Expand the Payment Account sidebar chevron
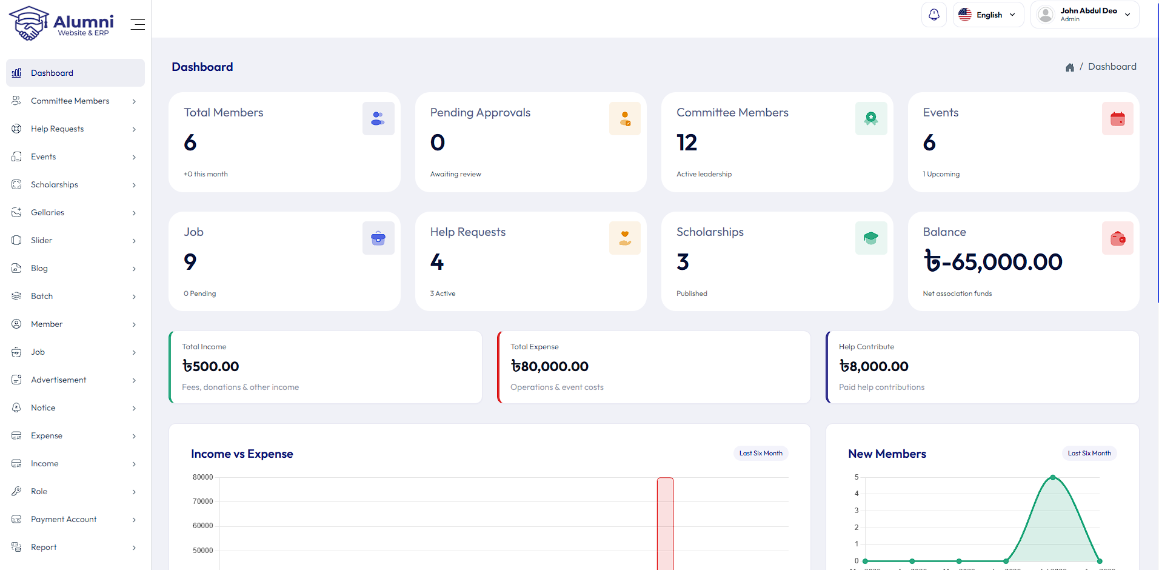 tap(134, 520)
